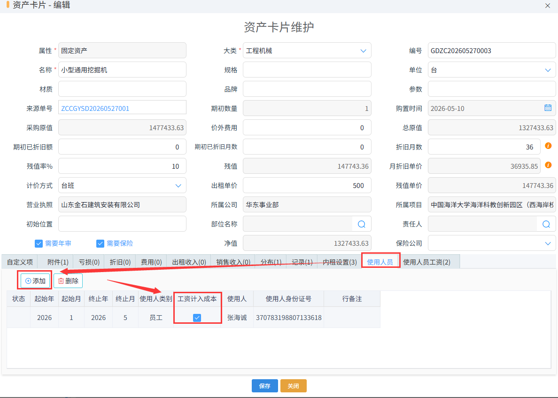The width and height of the screenshot is (558, 398).
Task: Click the 使用人类别 cell 员工
Action: point(156,318)
